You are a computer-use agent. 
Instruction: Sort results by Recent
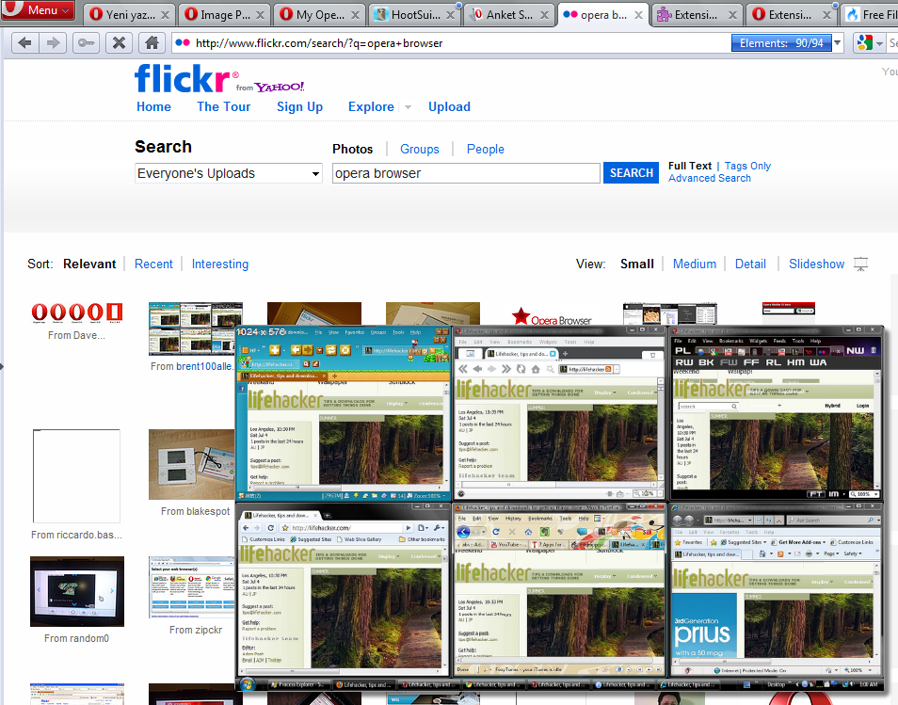(153, 264)
